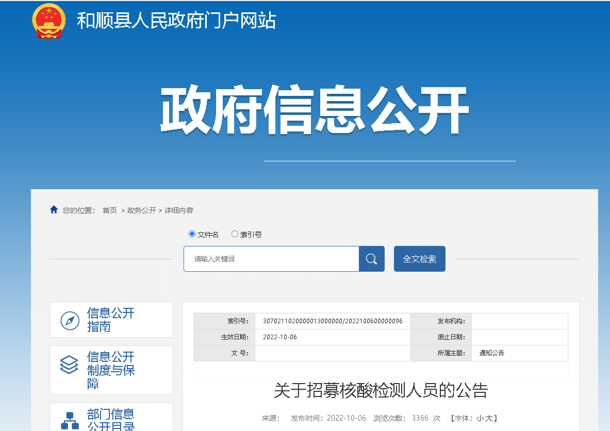The image size is (610, 431).
Task: Set font size to 大
Action: pos(488,418)
